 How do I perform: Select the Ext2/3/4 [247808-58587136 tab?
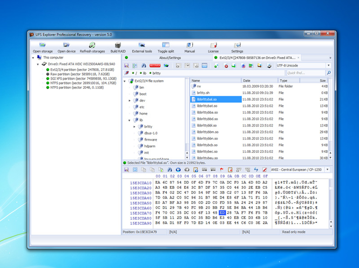click(x=258, y=58)
